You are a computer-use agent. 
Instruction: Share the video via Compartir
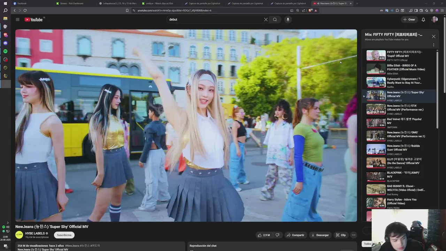295,235
